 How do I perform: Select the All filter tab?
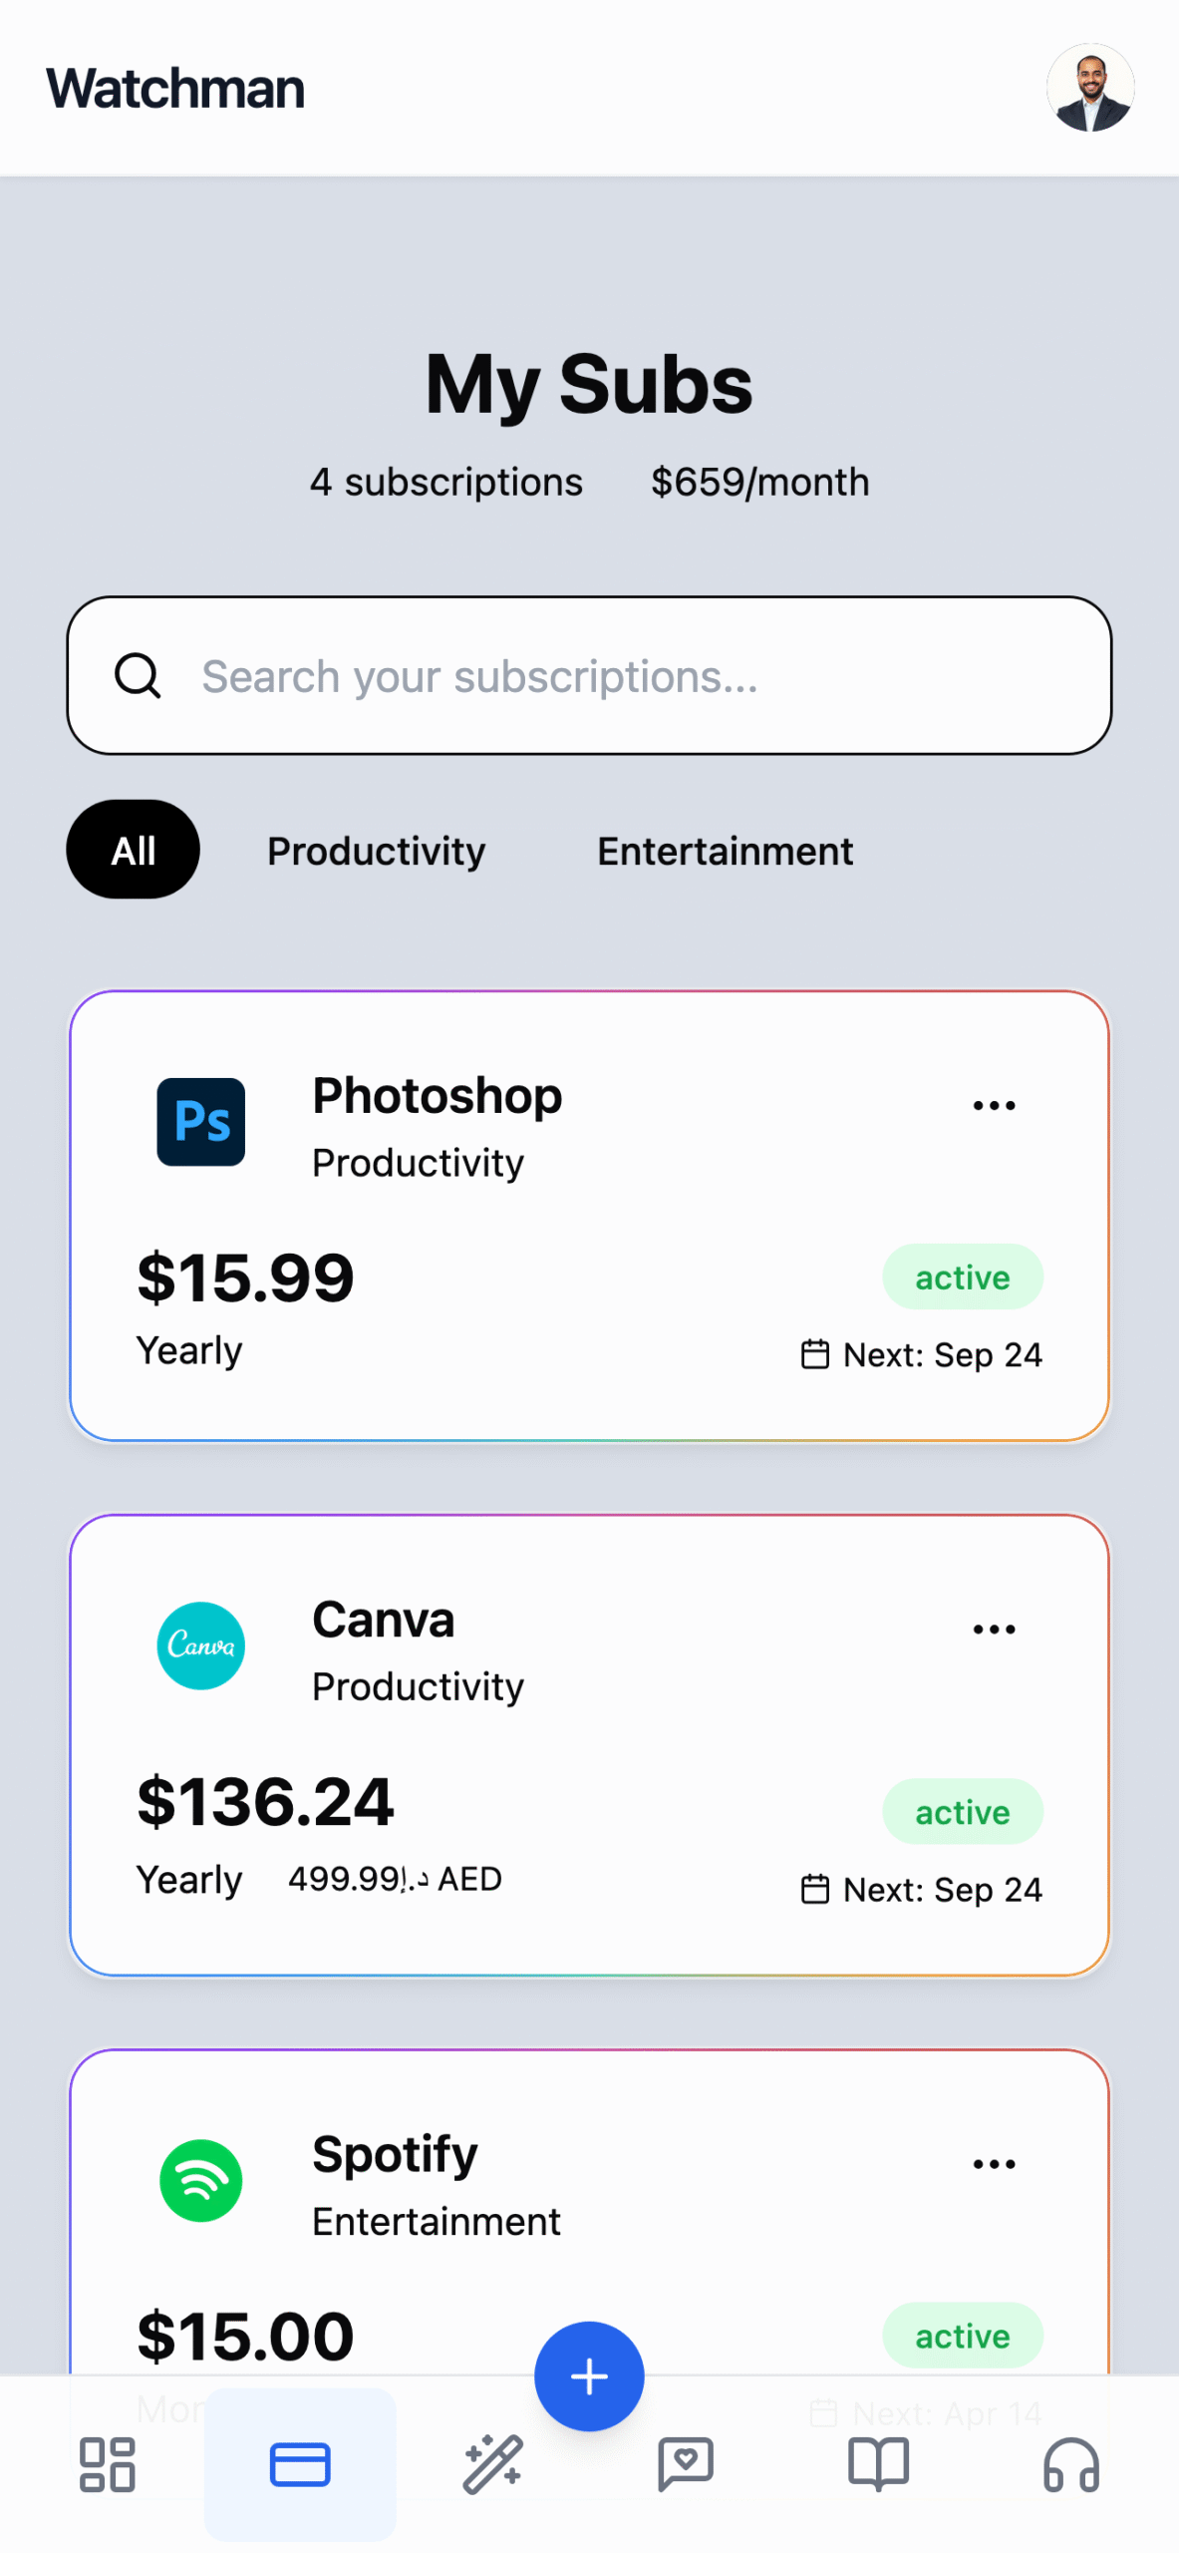(134, 850)
